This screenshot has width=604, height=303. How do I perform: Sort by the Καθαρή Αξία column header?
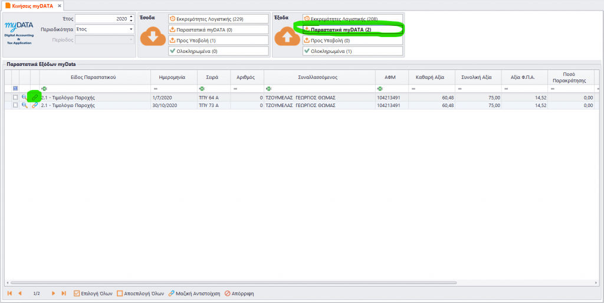coord(432,77)
